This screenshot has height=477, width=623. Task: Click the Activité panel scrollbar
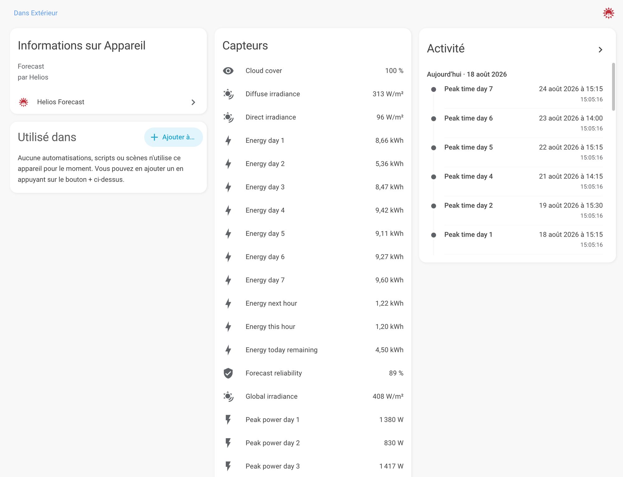[x=613, y=87]
